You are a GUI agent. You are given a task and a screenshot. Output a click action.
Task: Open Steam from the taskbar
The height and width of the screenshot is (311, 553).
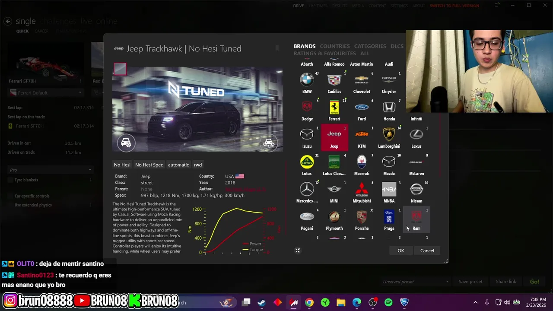click(x=261, y=302)
